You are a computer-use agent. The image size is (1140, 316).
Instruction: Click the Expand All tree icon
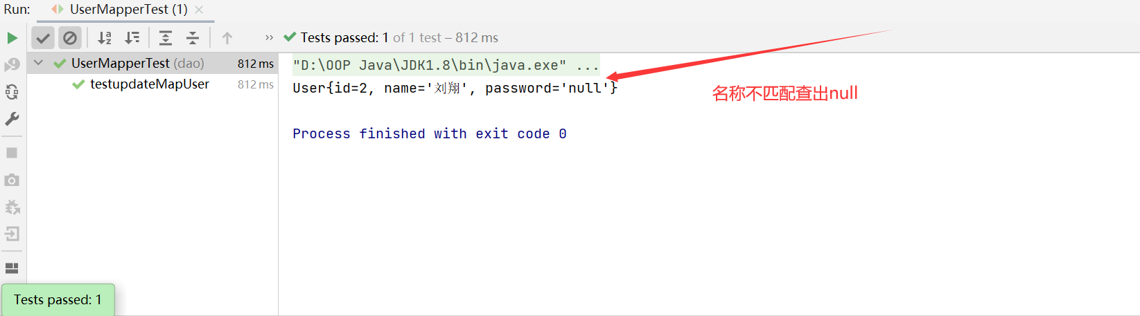[166, 38]
